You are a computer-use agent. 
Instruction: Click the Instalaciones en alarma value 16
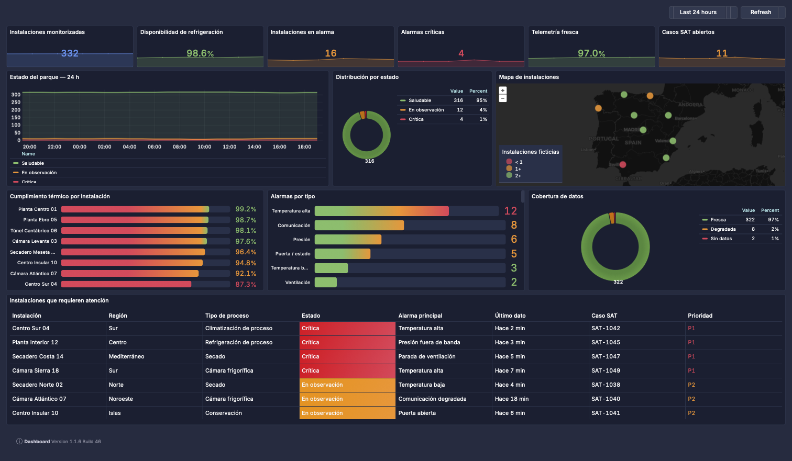pyautogui.click(x=331, y=53)
